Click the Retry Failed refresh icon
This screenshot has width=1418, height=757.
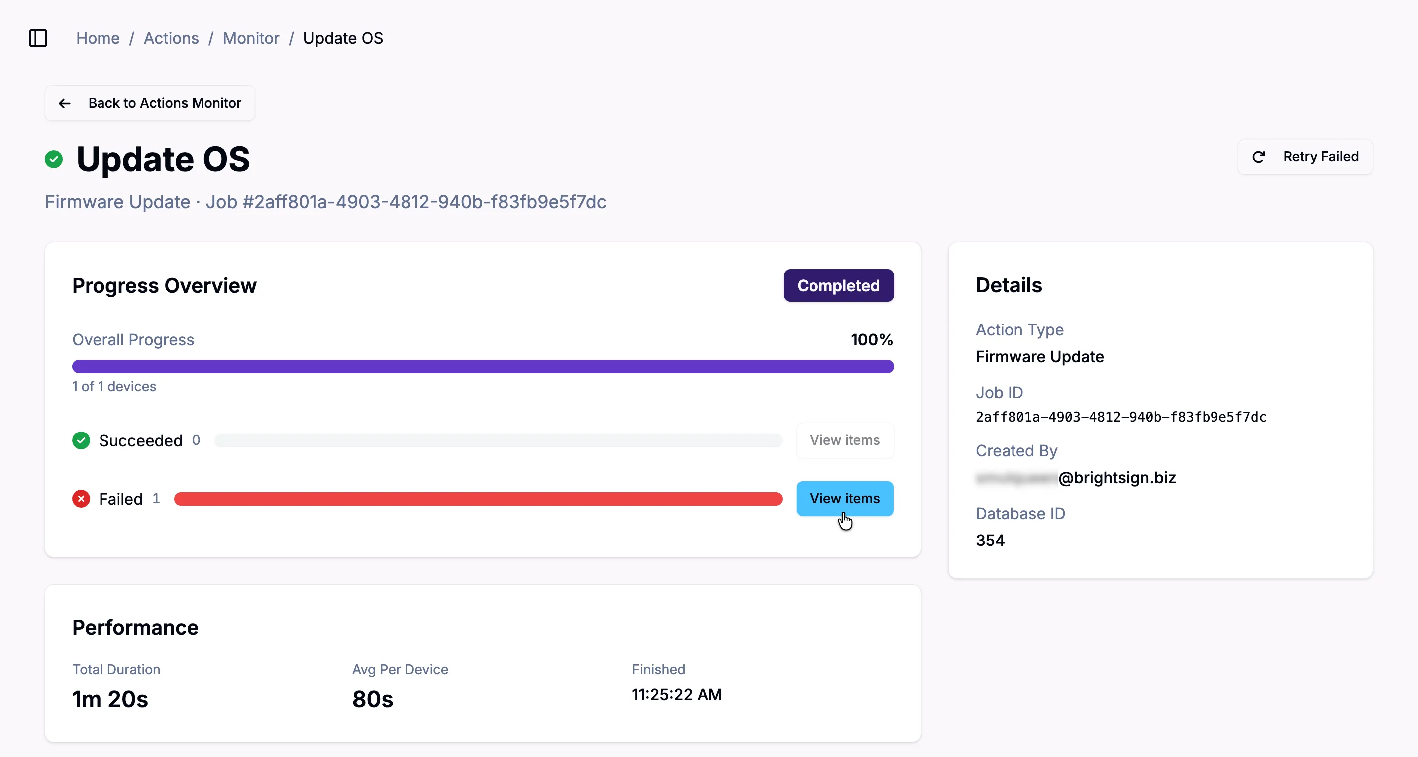pos(1258,157)
